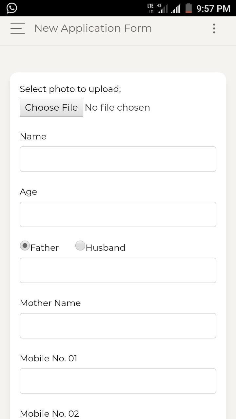
Task: Tap the first signal strength icon with HD
Action: (x=162, y=8)
